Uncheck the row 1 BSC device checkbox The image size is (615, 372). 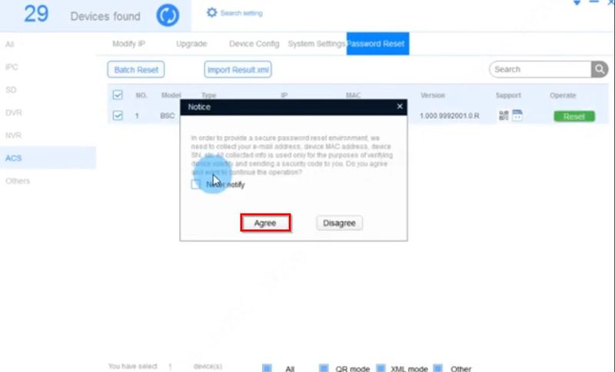click(x=118, y=115)
